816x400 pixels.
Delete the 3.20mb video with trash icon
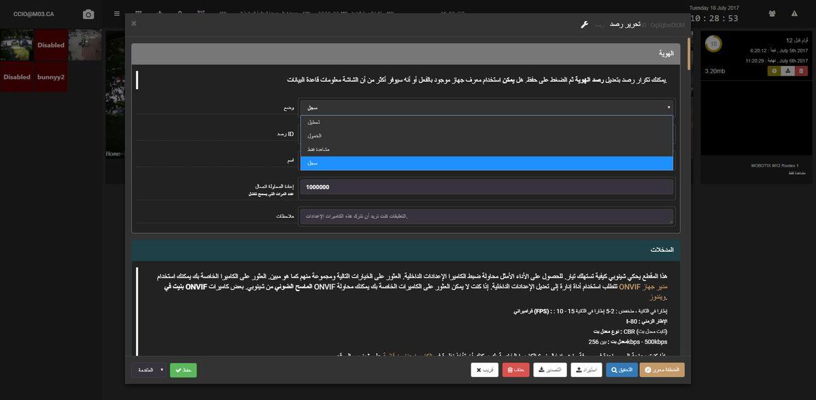[x=801, y=71]
